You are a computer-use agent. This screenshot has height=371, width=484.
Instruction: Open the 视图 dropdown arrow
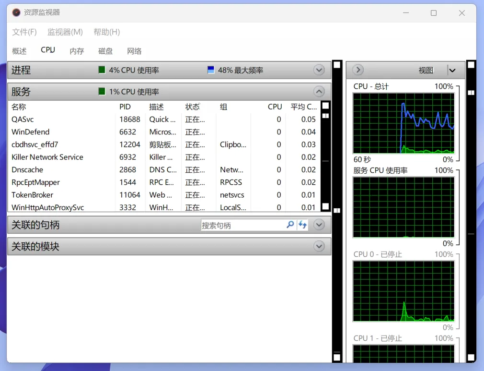click(451, 71)
